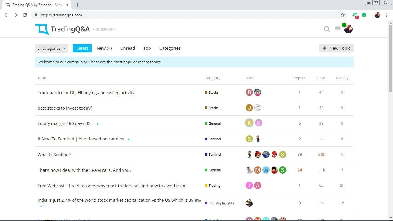Screen dimensions: 393x221
Task: Open the Grammarly extension icon
Action: [x=364, y=15]
